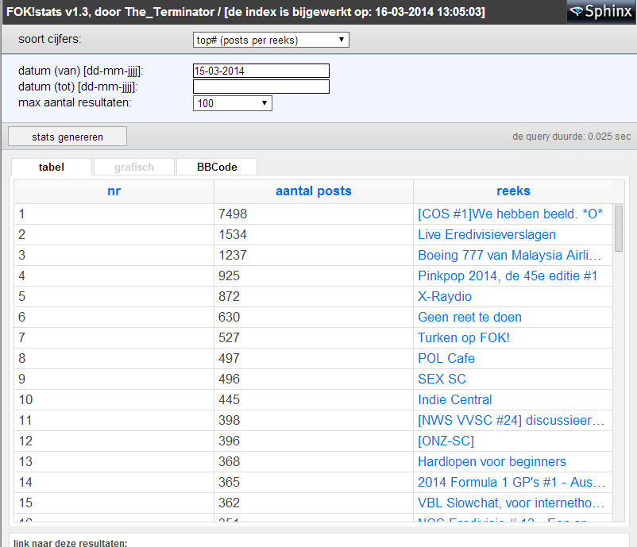Select the 527 posts cell
The height and width of the screenshot is (547, 637).
314,337
